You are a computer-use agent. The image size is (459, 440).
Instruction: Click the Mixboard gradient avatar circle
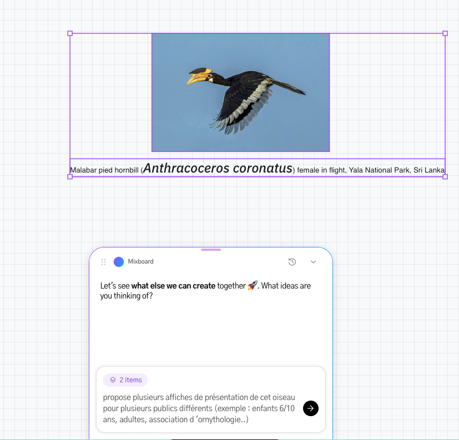point(119,262)
